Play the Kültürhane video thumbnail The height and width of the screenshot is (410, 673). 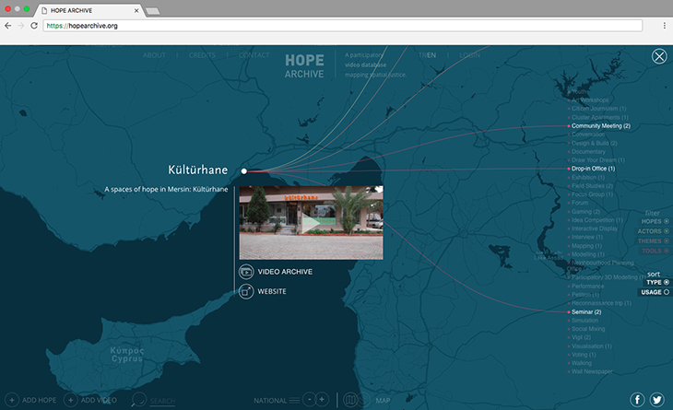coord(312,223)
